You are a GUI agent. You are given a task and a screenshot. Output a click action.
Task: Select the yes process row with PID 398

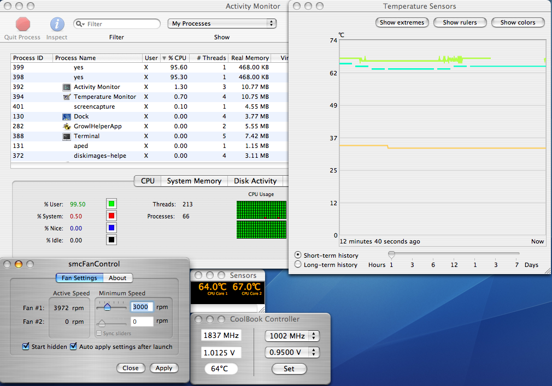pyautogui.click(x=150, y=78)
